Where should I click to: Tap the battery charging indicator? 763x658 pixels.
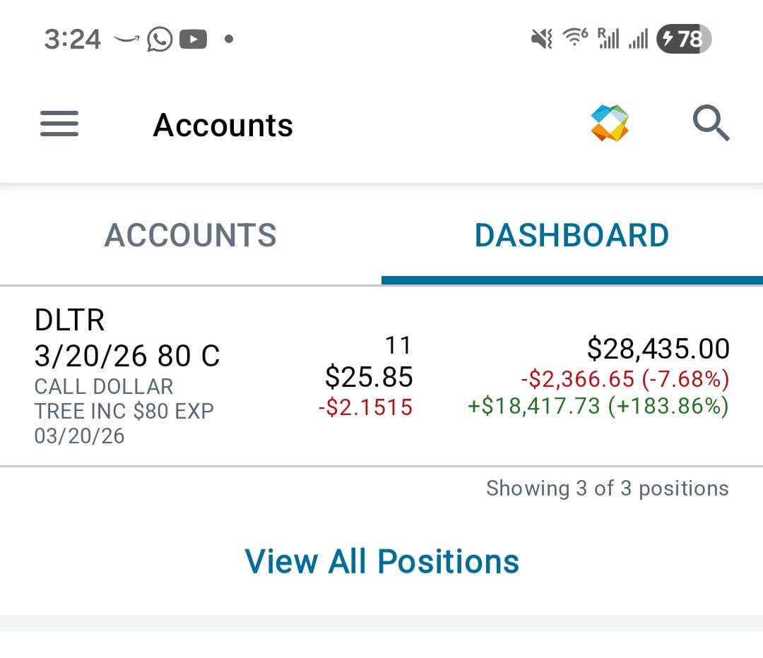(683, 40)
